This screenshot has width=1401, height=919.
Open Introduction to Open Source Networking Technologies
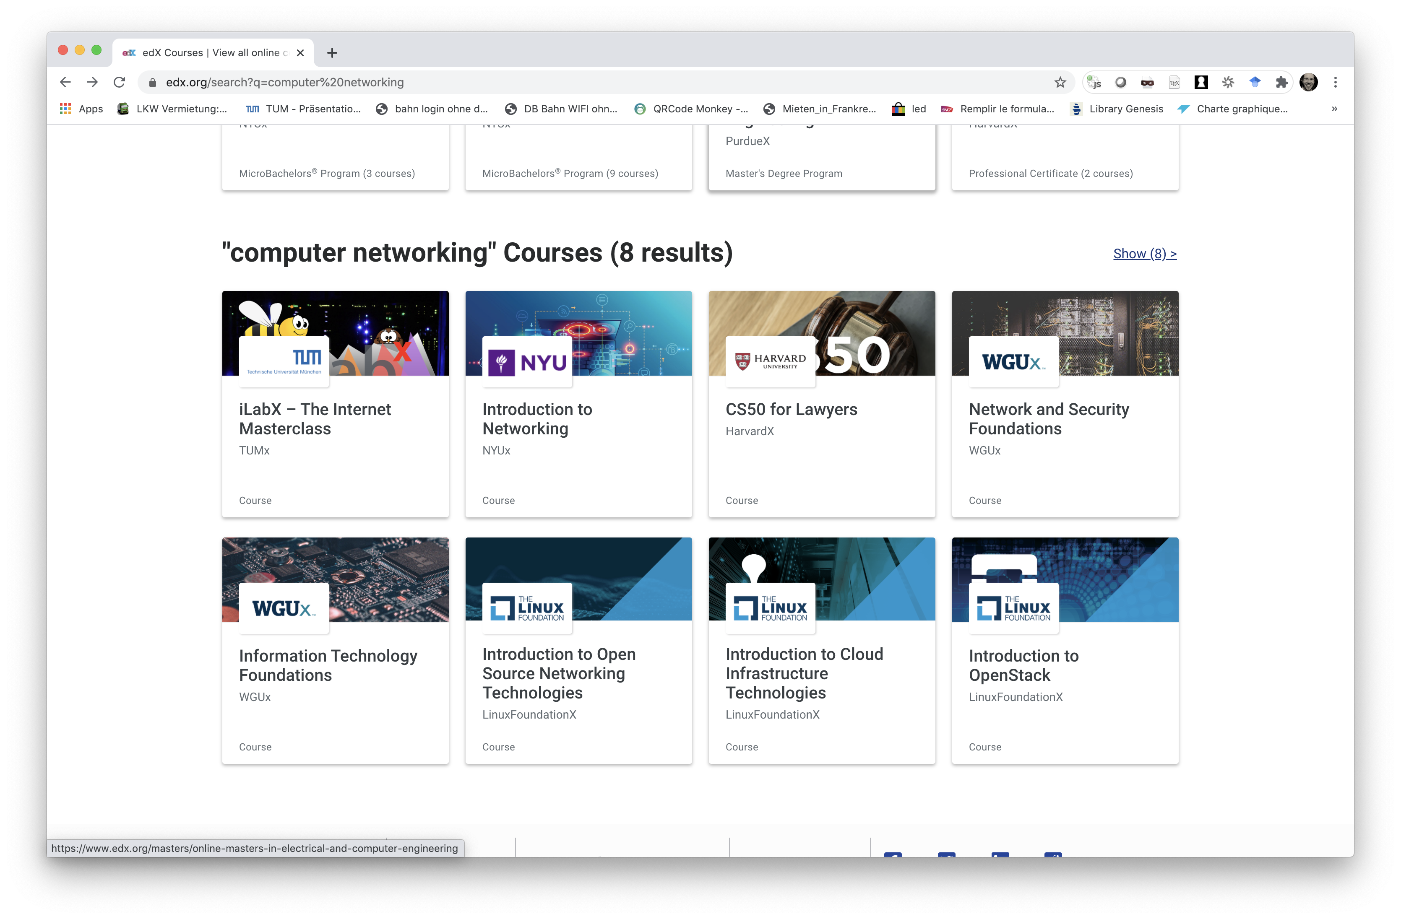tap(579, 651)
